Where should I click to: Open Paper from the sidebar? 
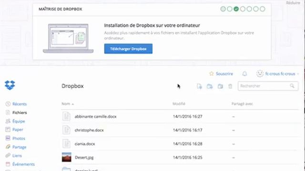pos(18,130)
